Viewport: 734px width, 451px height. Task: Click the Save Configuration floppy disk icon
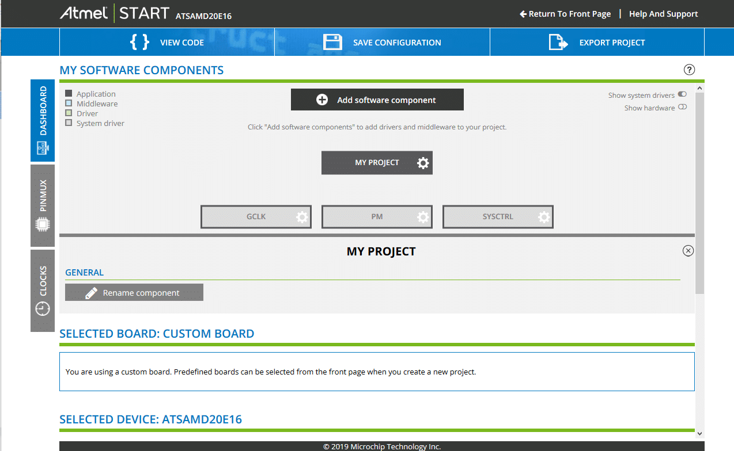pos(333,42)
